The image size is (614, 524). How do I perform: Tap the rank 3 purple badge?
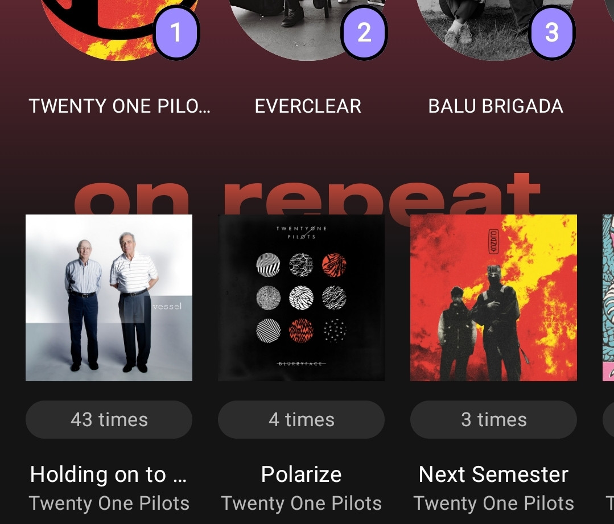tap(552, 32)
